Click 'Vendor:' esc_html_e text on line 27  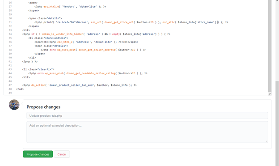pos(69,7)
